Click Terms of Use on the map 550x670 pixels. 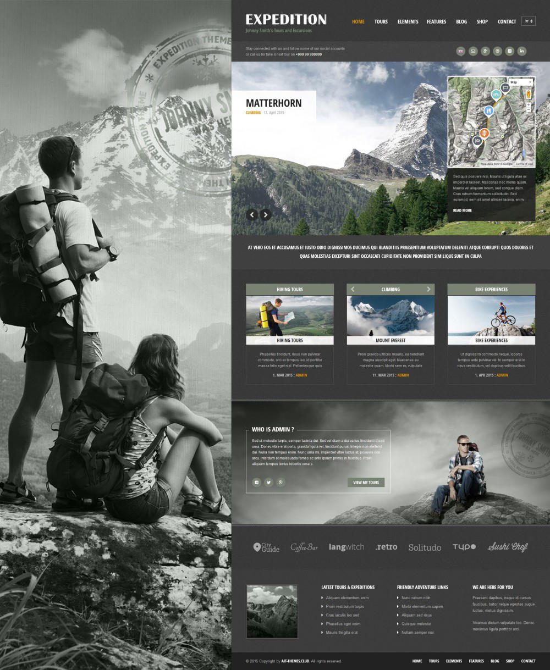[524, 164]
